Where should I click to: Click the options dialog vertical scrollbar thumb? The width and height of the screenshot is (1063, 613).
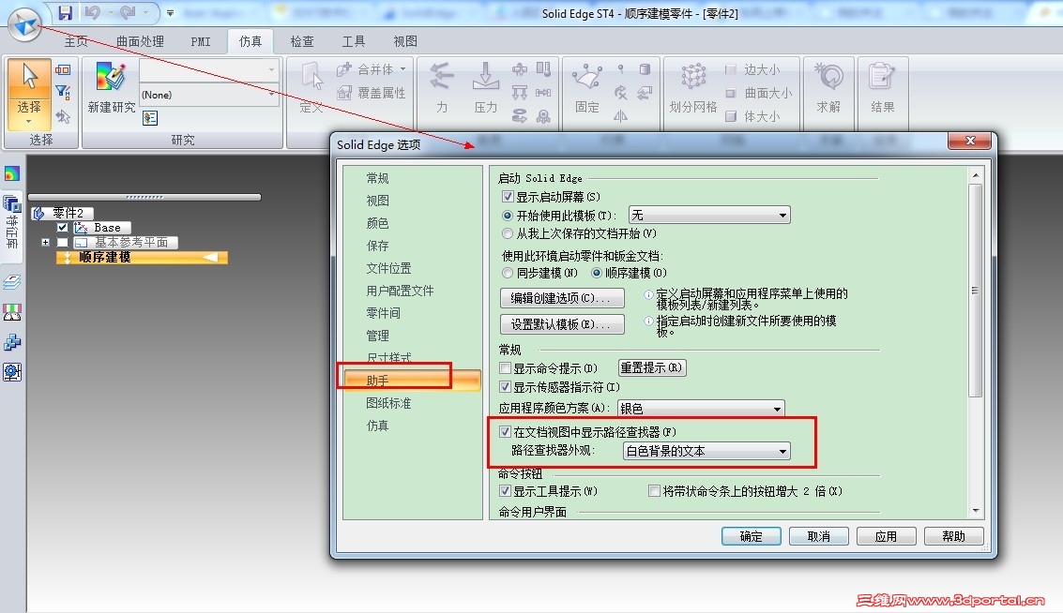pos(976,291)
